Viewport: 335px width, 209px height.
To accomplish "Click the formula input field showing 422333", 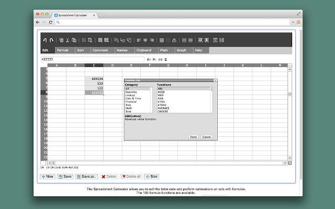I will (x=93, y=59).
